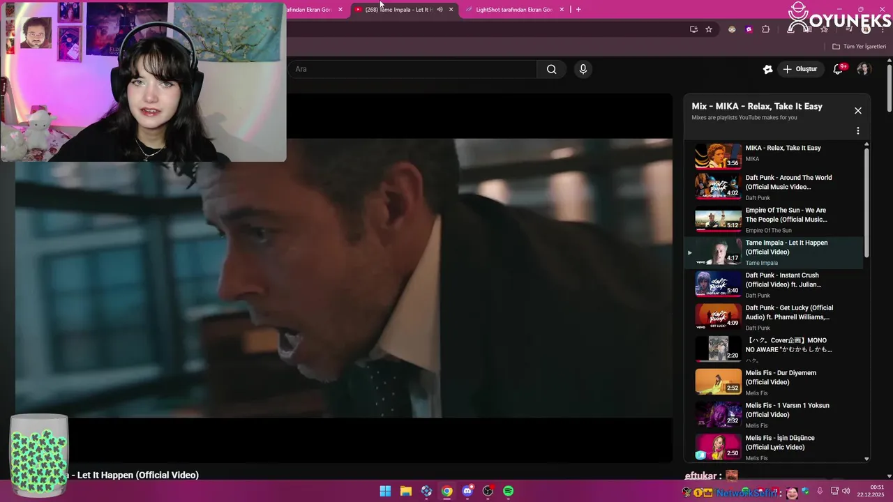Open Google Chrome from the taskbar

pos(446,492)
